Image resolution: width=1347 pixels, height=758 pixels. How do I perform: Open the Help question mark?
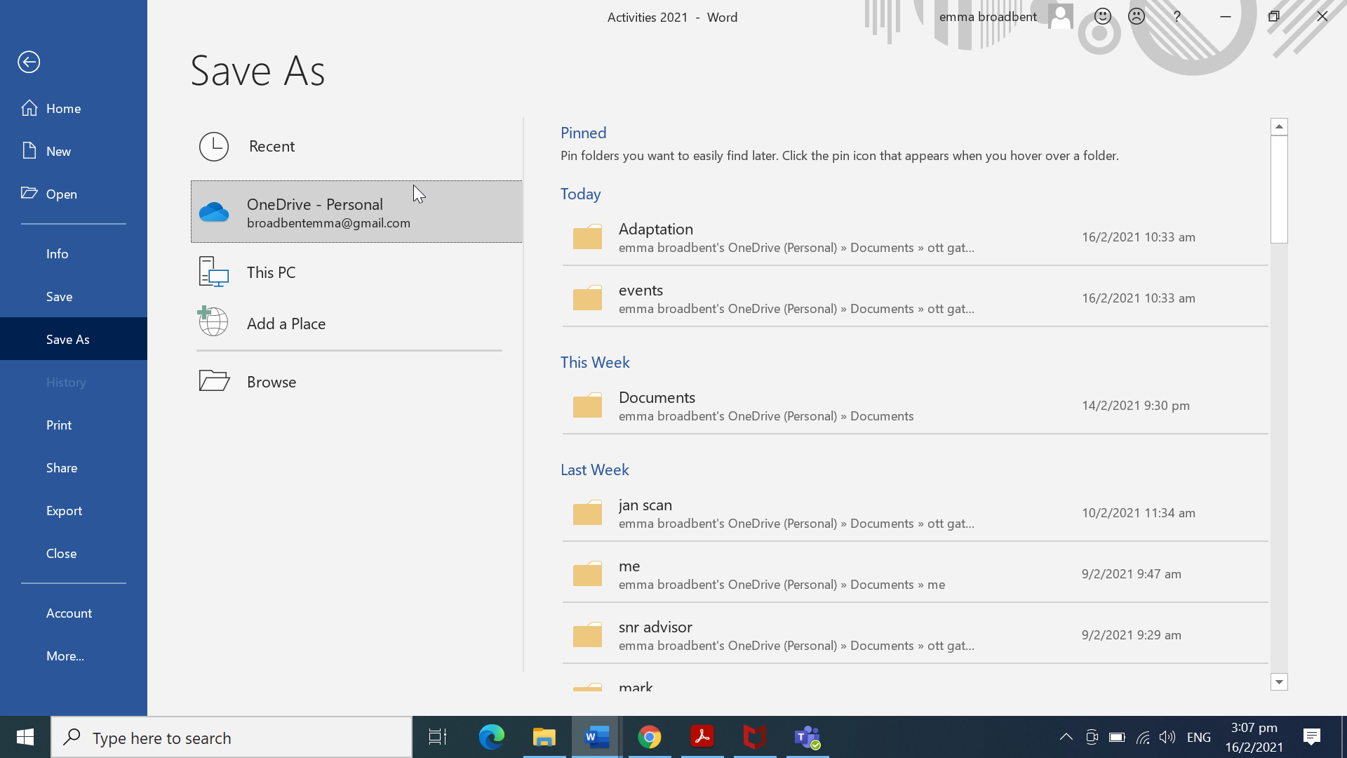(x=1177, y=16)
